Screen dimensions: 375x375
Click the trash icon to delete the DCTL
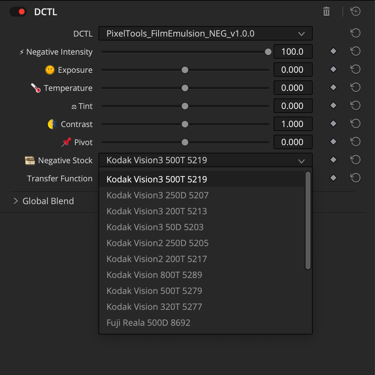pos(326,11)
